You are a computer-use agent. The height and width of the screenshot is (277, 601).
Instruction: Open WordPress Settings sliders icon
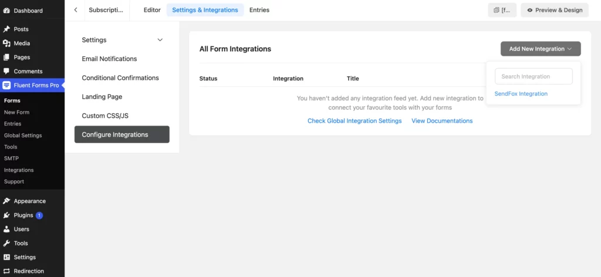pos(6,257)
